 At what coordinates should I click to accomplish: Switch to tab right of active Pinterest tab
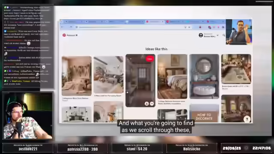pyautogui.click(x=175, y=21)
